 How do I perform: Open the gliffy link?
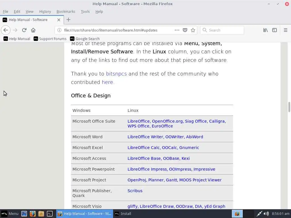[132, 206]
